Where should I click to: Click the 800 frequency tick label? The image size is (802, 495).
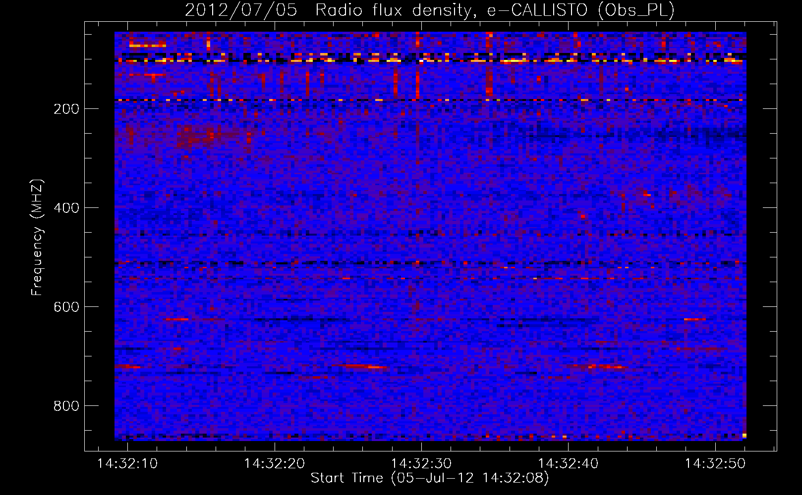click(x=66, y=406)
